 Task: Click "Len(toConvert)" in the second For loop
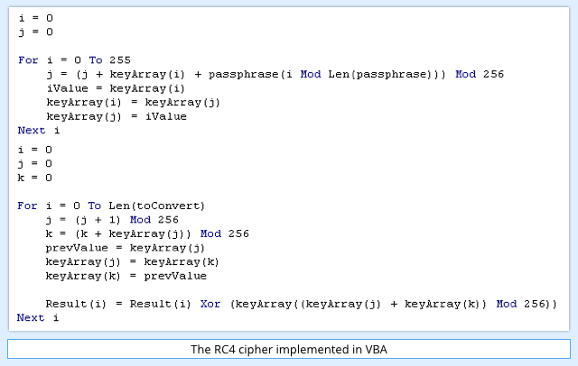click(x=156, y=206)
